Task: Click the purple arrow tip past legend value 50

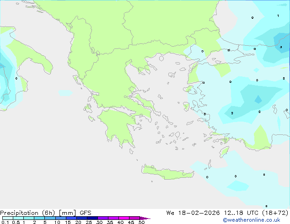Action: pos(145,218)
